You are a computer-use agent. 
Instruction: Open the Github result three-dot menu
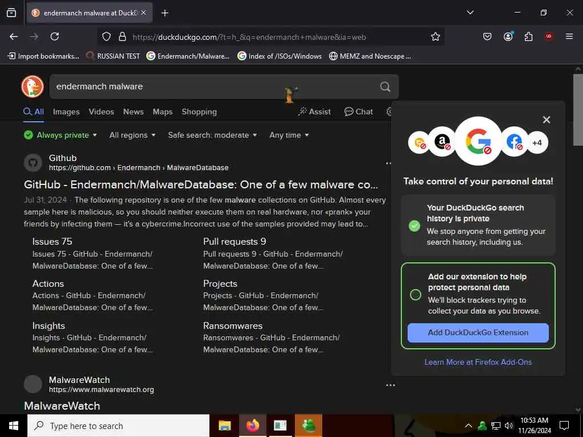click(388, 163)
